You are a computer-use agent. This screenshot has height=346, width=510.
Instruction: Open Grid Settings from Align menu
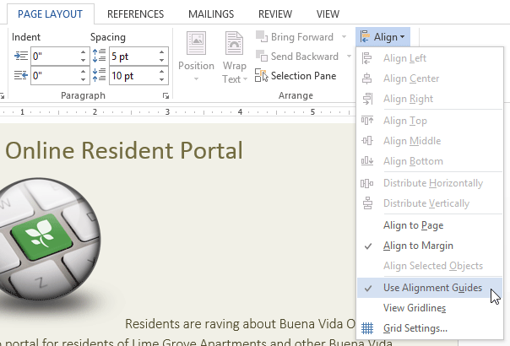click(x=415, y=328)
